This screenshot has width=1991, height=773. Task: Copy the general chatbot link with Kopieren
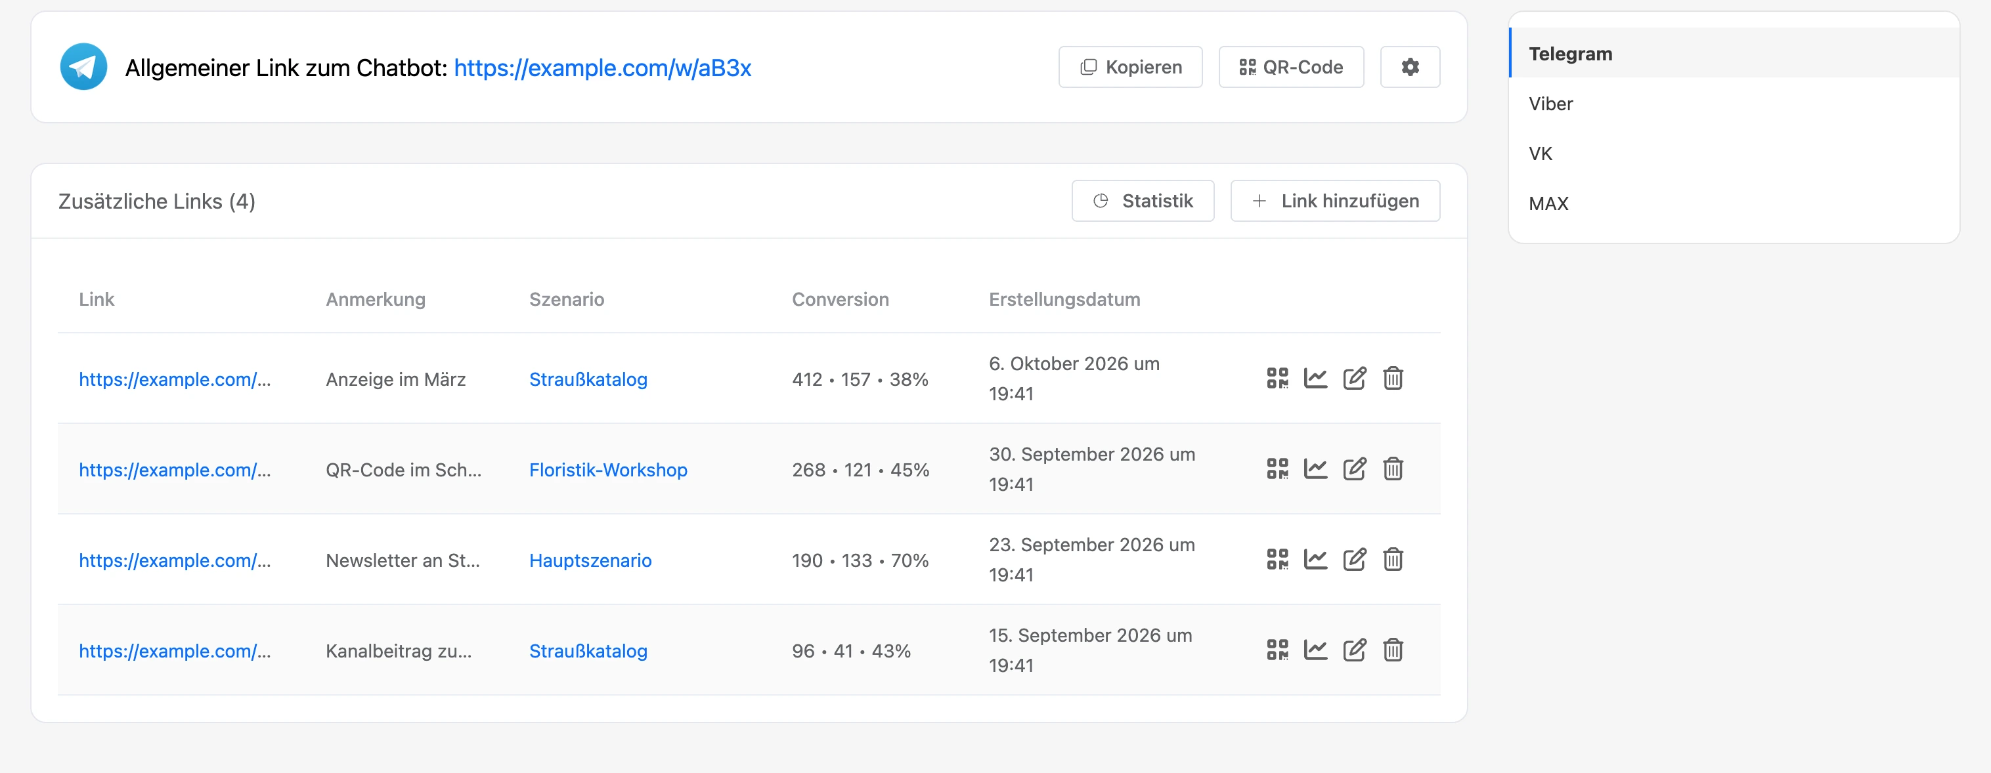[1130, 67]
